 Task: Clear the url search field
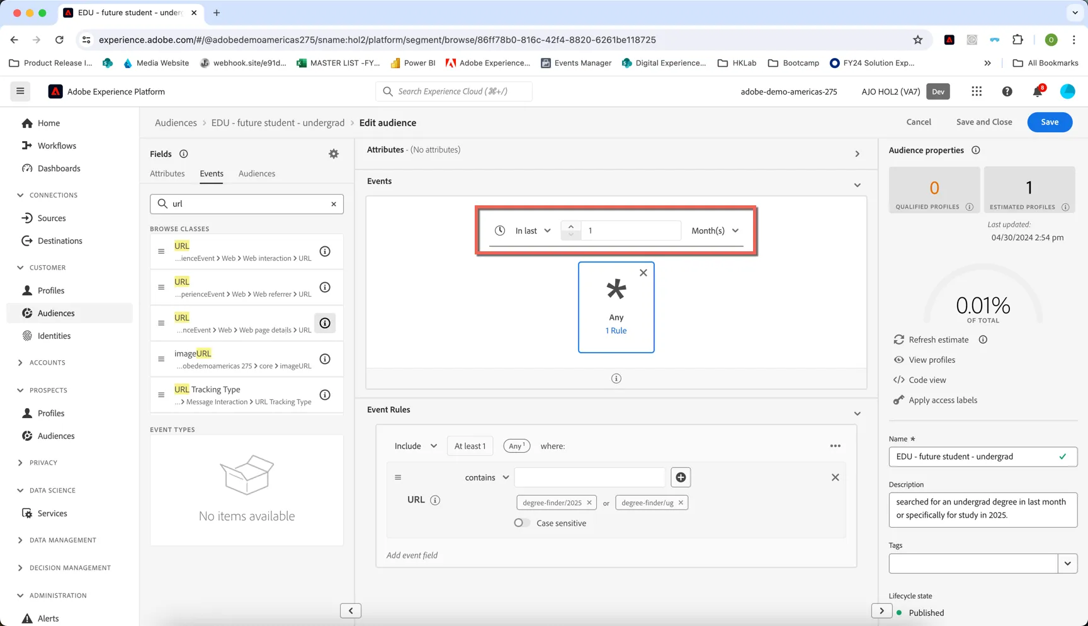coord(334,203)
